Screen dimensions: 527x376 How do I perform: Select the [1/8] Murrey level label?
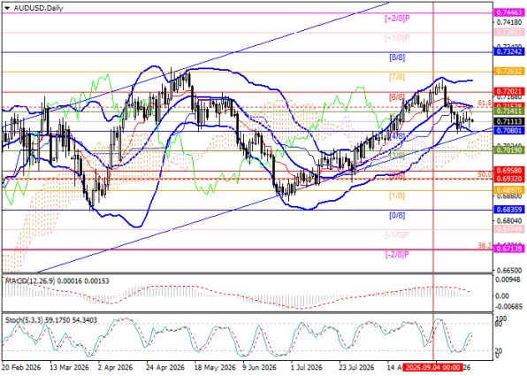(397, 196)
